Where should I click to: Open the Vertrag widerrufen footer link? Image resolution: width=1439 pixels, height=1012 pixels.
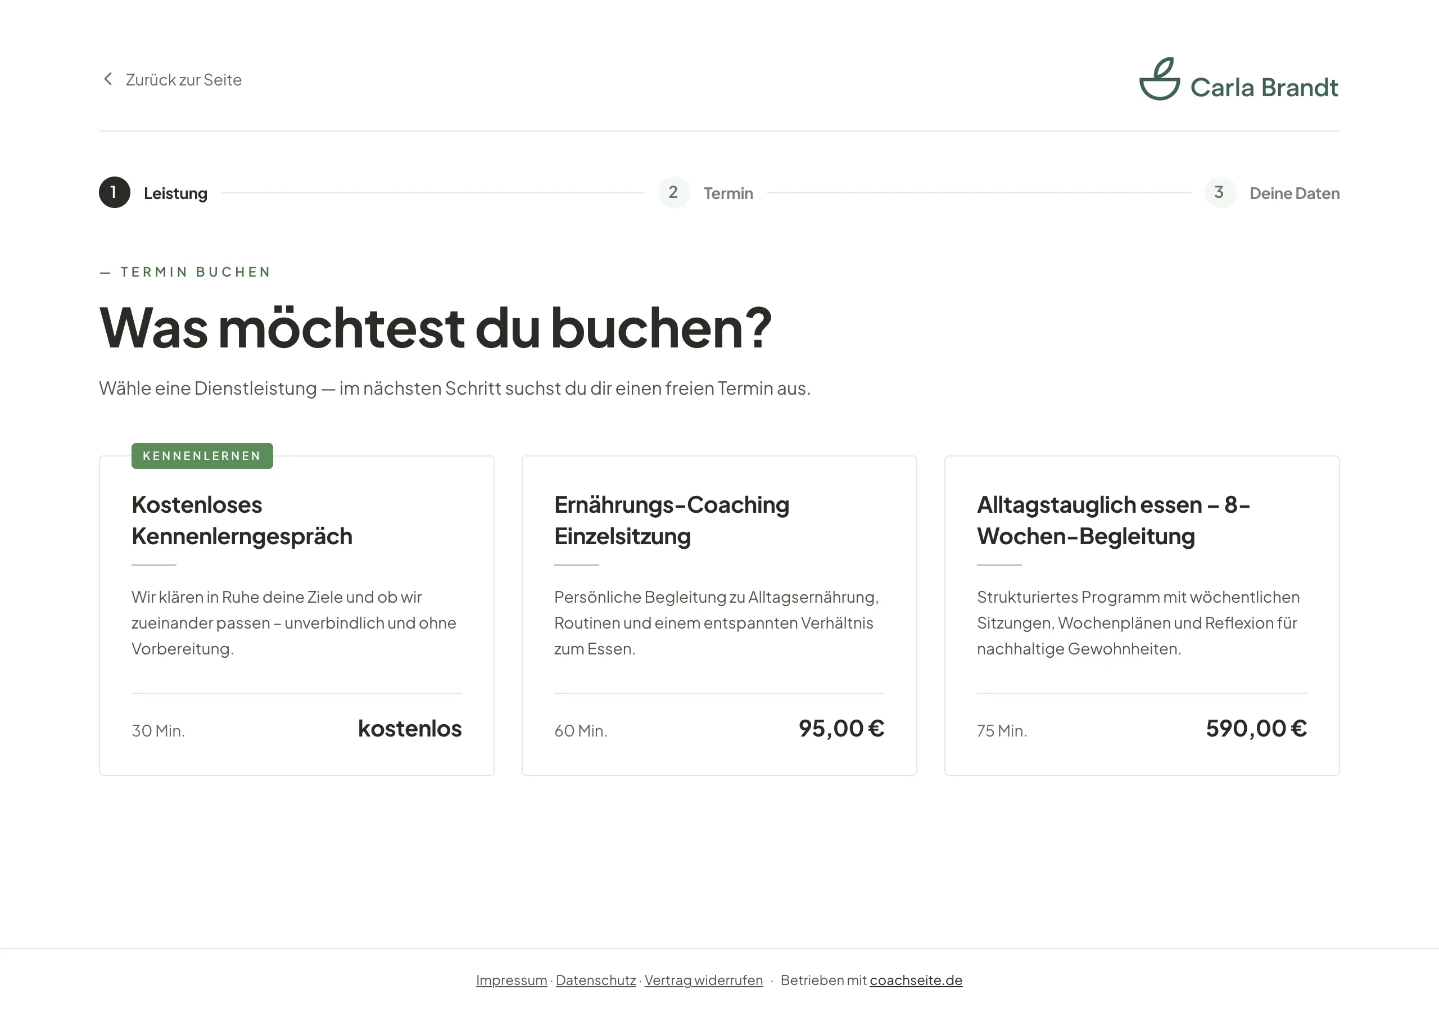703,980
